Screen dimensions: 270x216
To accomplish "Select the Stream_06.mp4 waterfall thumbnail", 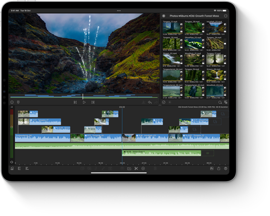I will pos(215,75).
